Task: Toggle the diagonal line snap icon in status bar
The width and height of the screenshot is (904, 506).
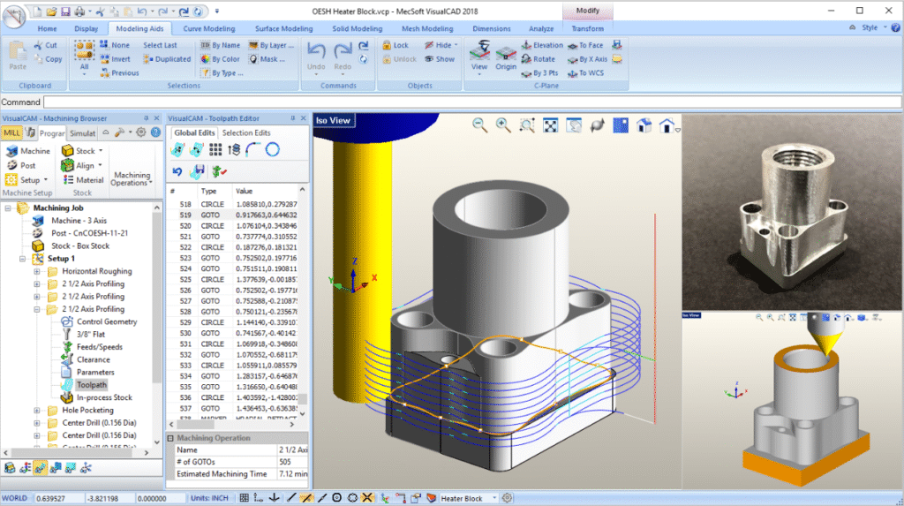Action: (291, 497)
